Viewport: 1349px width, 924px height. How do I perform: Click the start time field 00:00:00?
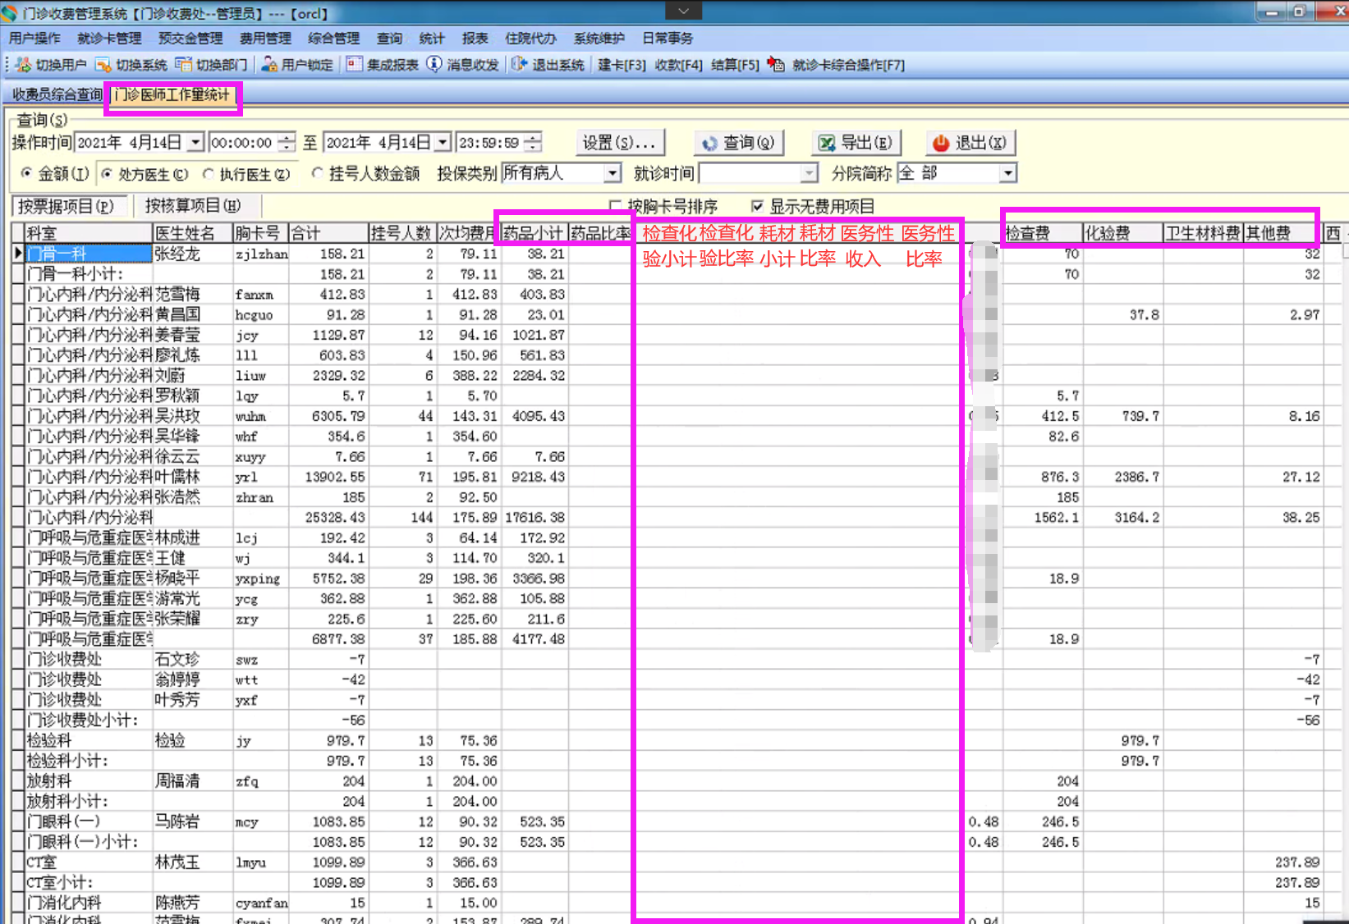tap(244, 143)
